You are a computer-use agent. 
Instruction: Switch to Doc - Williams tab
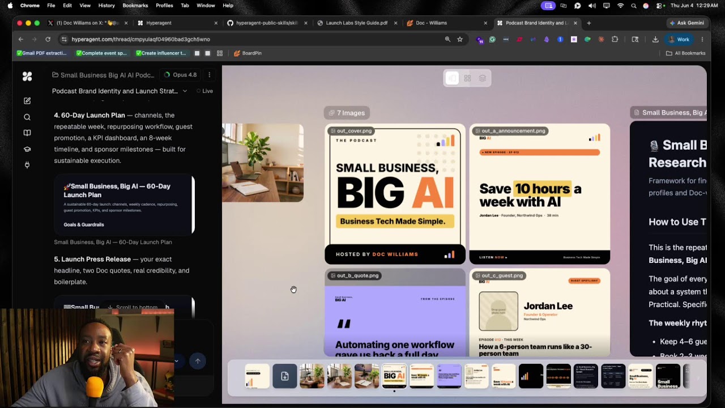pyautogui.click(x=447, y=23)
